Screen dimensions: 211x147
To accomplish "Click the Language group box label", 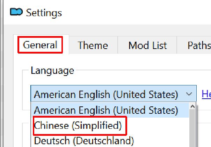I will 52,70.
